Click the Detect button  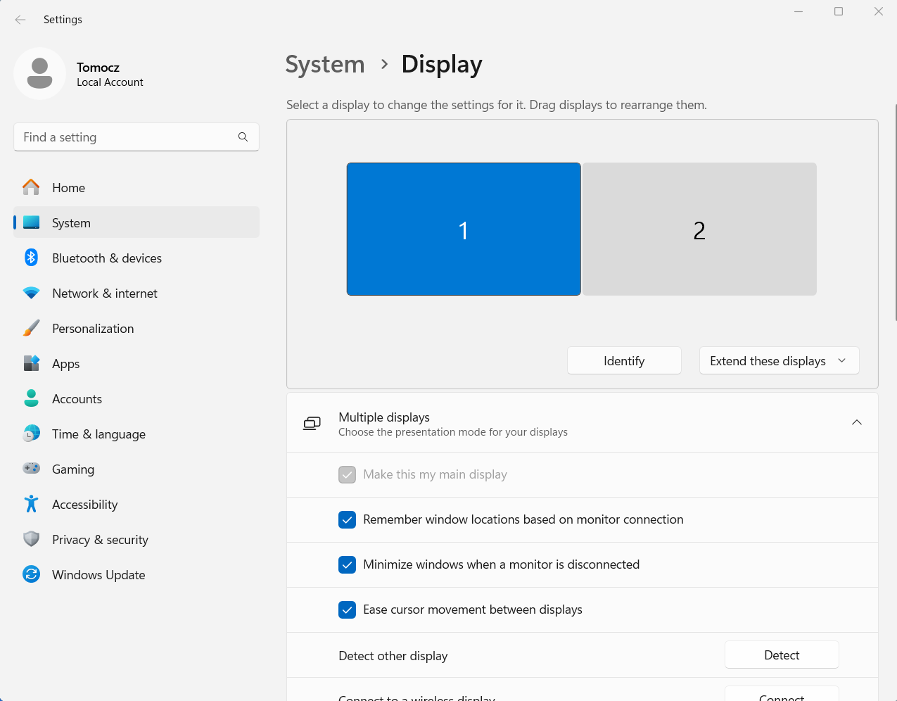pyautogui.click(x=782, y=655)
